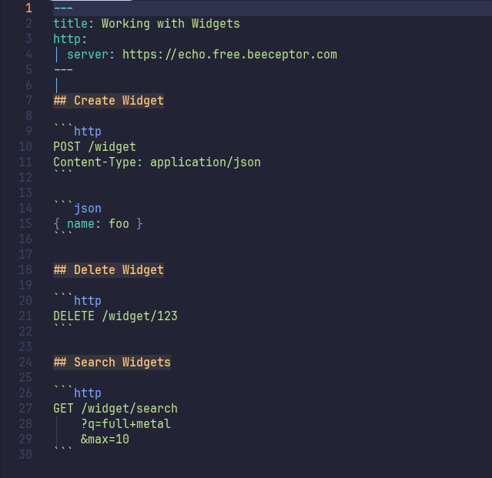Place cursor on the POST /widget line

pyautogui.click(x=95, y=147)
